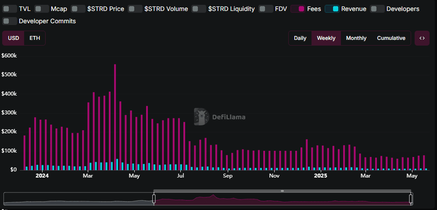Screen dimensions: 437x210
Task: Disable the Fees toggle
Action: tap(298, 9)
